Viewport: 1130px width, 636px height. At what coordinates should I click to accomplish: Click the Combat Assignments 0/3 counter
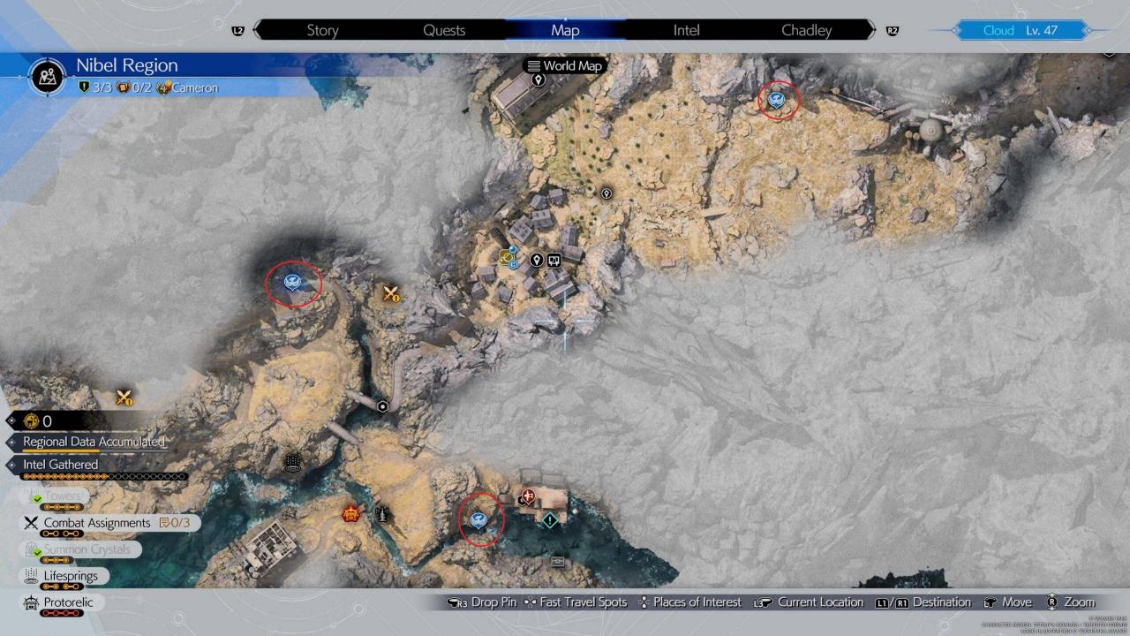click(x=176, y=523)
